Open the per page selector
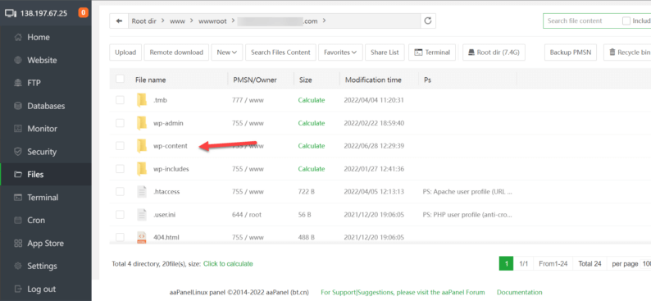651x301 pixels. point(645,263)
